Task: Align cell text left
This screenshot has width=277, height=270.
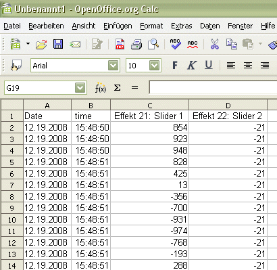Action: pyautogui.click(x=231, y=66)
